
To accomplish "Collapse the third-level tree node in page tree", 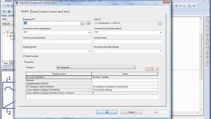I will (11, 39).
